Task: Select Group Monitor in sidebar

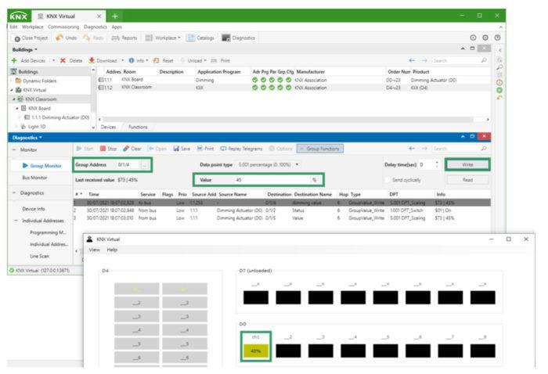Action: 45,166
